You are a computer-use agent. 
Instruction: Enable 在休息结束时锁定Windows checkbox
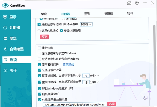(x=39, y=54)
